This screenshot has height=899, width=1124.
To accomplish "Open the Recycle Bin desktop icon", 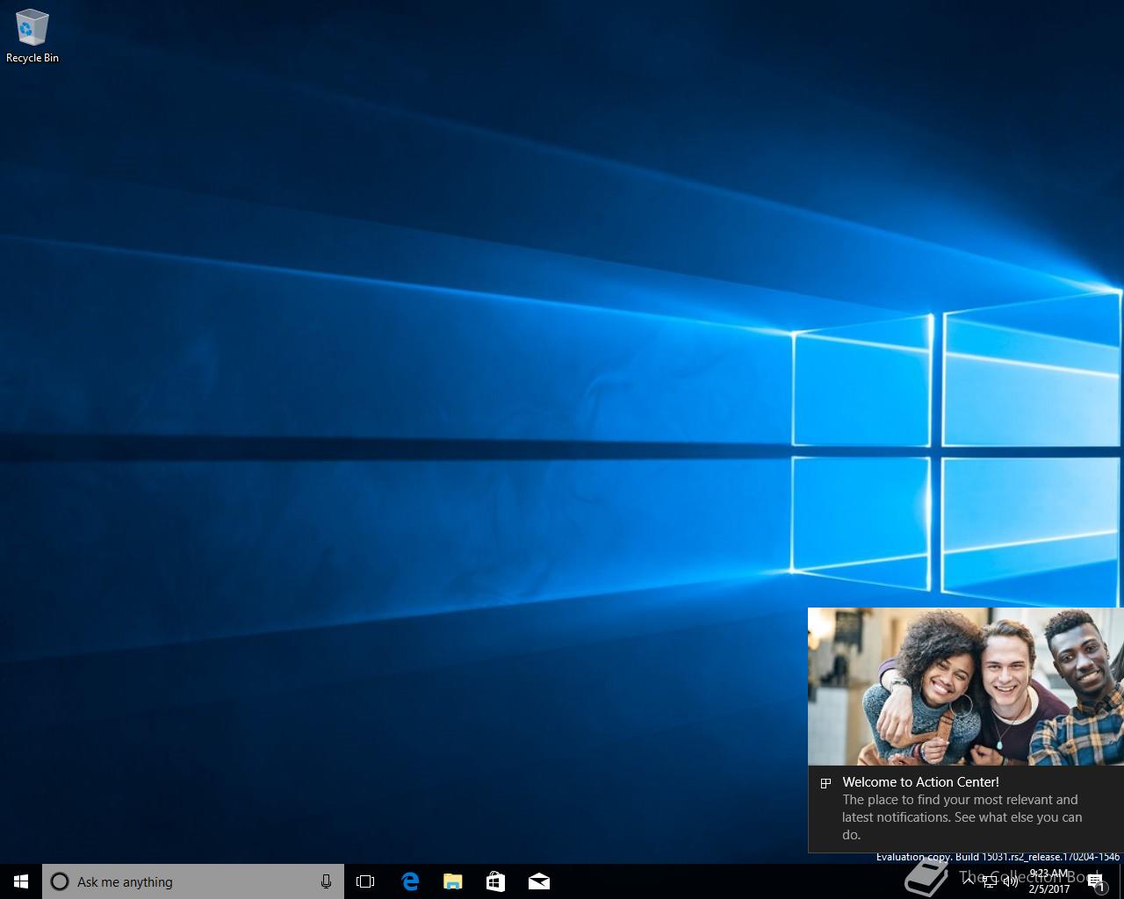I will (x=32, y=36).
